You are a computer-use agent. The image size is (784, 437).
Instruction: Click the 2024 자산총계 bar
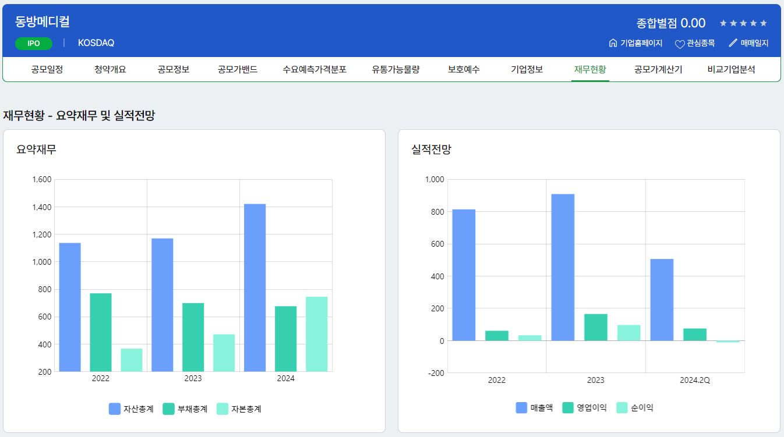[255, 287]
